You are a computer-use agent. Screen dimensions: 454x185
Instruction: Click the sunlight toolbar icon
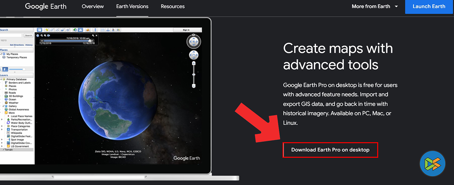(x=81, y=30)
